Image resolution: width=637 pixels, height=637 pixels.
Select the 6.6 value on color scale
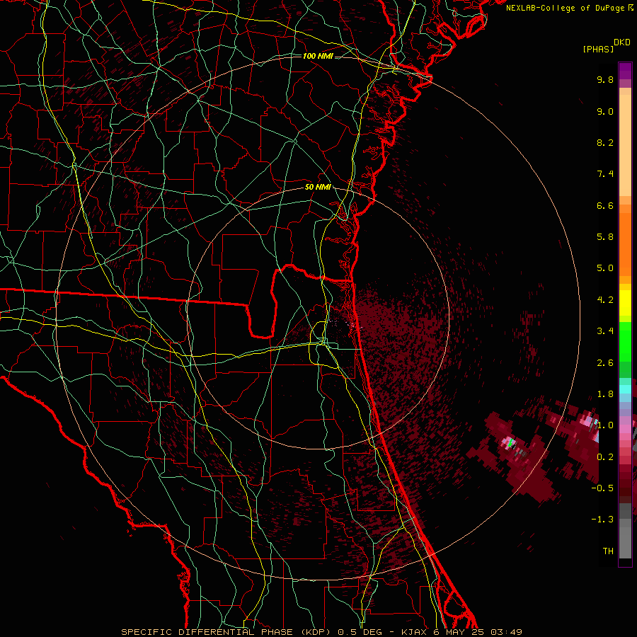tap(605, 205)
